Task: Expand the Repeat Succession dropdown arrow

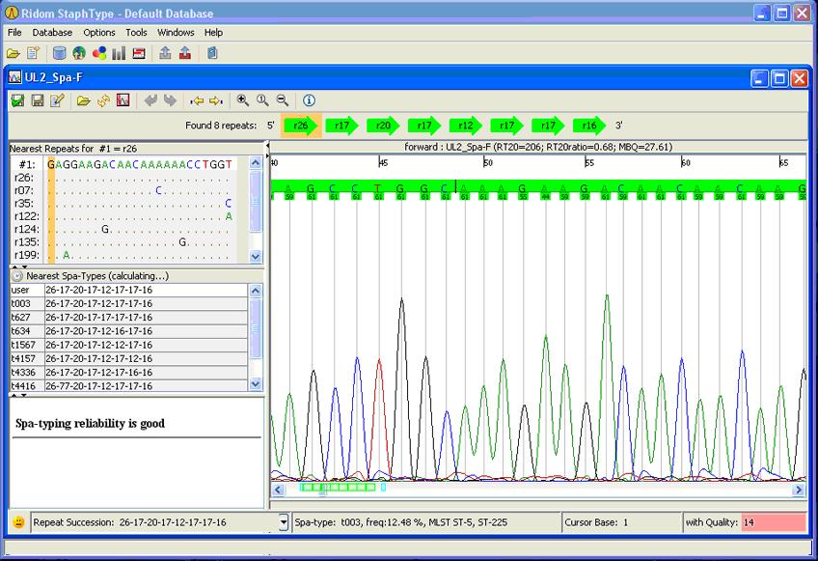Action: (x=284, y=521)
